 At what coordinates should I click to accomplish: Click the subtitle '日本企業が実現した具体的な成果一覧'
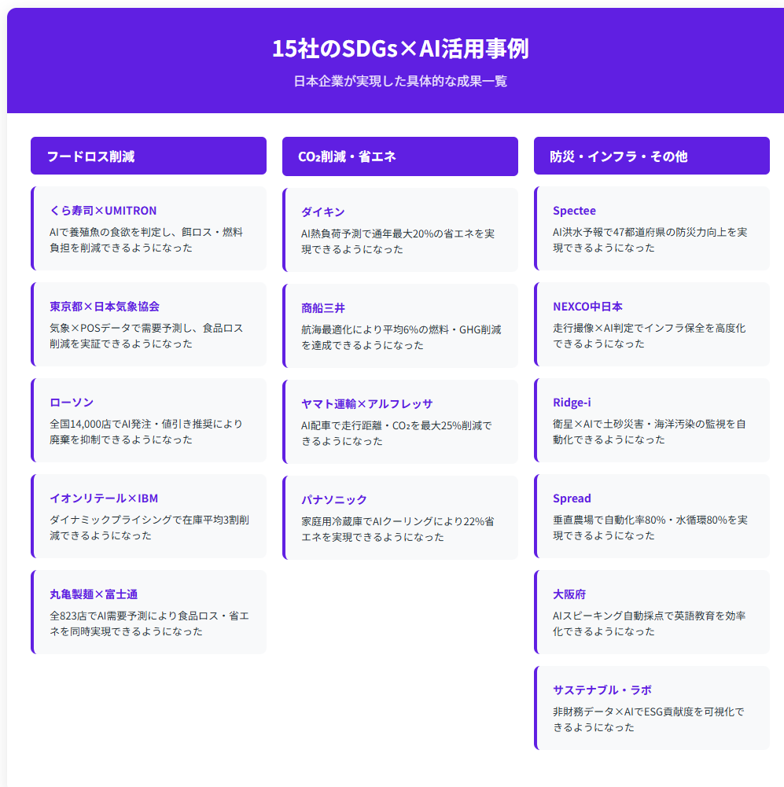pyautogui.click(x=399, y=82)
